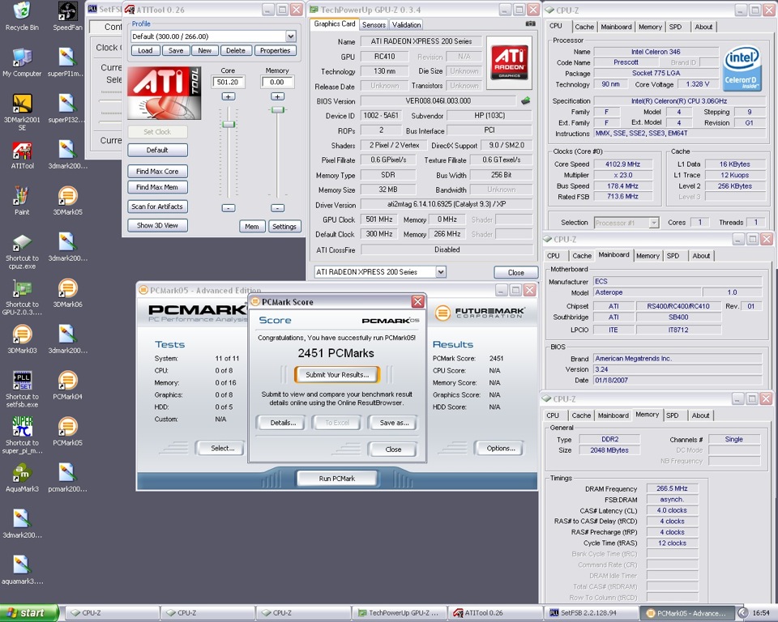Click Run PCMark button
The width and height of the screenshot is (778, 622).
point(337,479)
